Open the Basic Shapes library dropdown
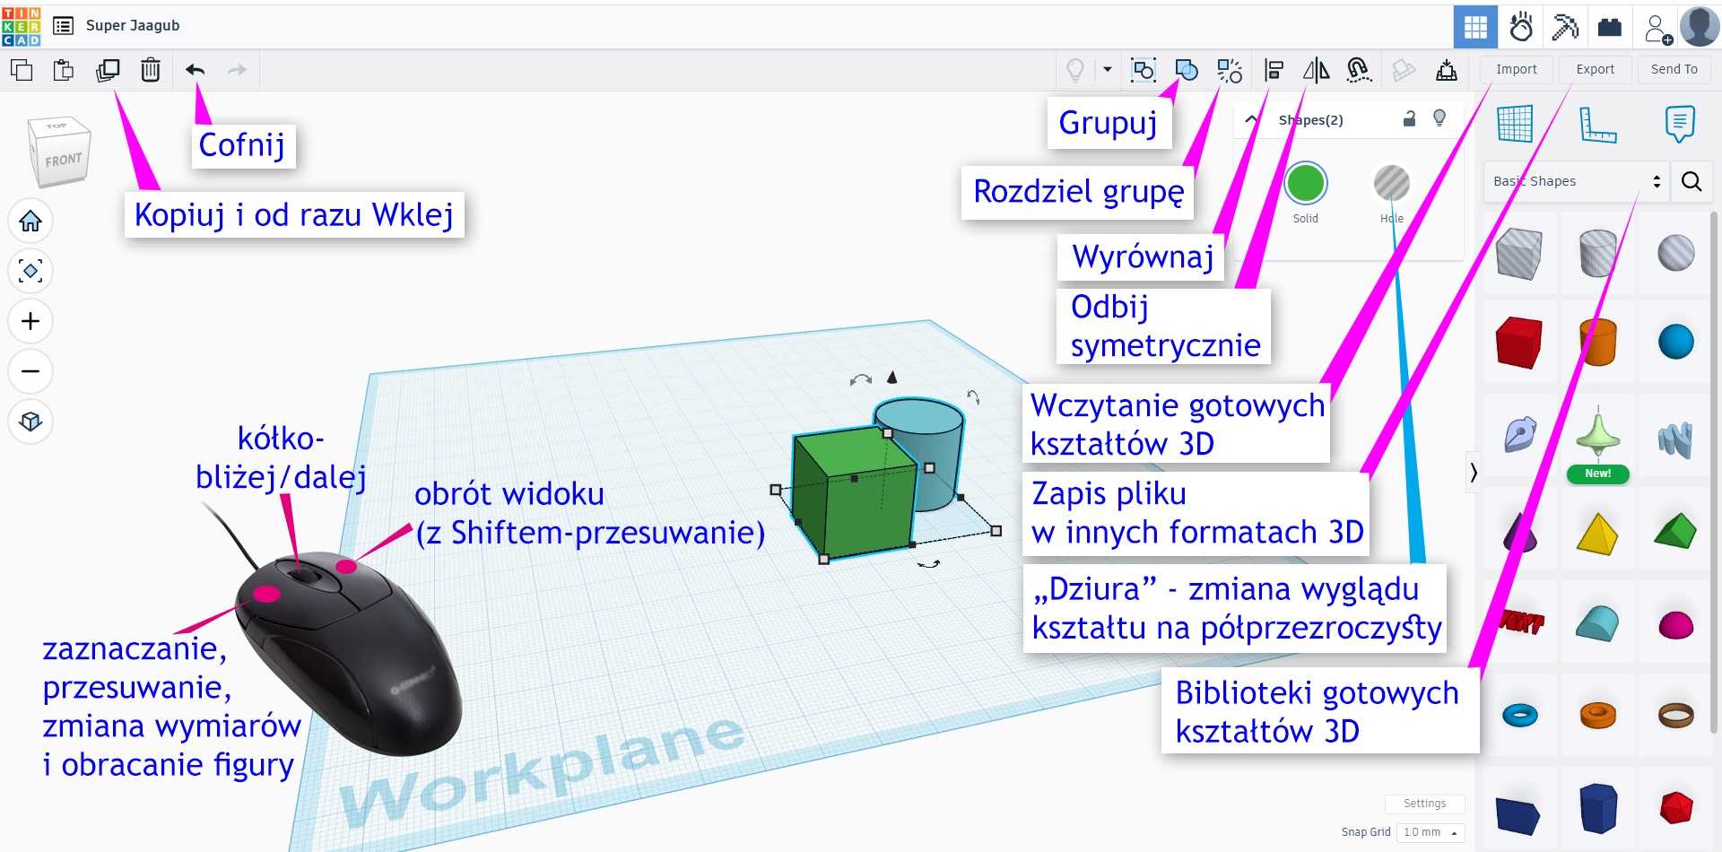1722x852 pixels. click(x=1576, y=181)
